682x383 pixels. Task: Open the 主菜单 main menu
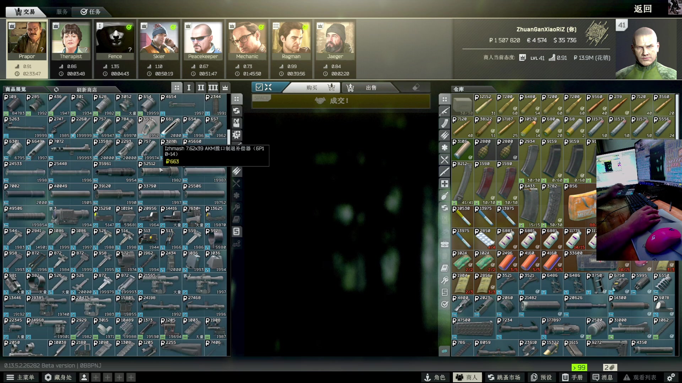click(x=21, y=377)
